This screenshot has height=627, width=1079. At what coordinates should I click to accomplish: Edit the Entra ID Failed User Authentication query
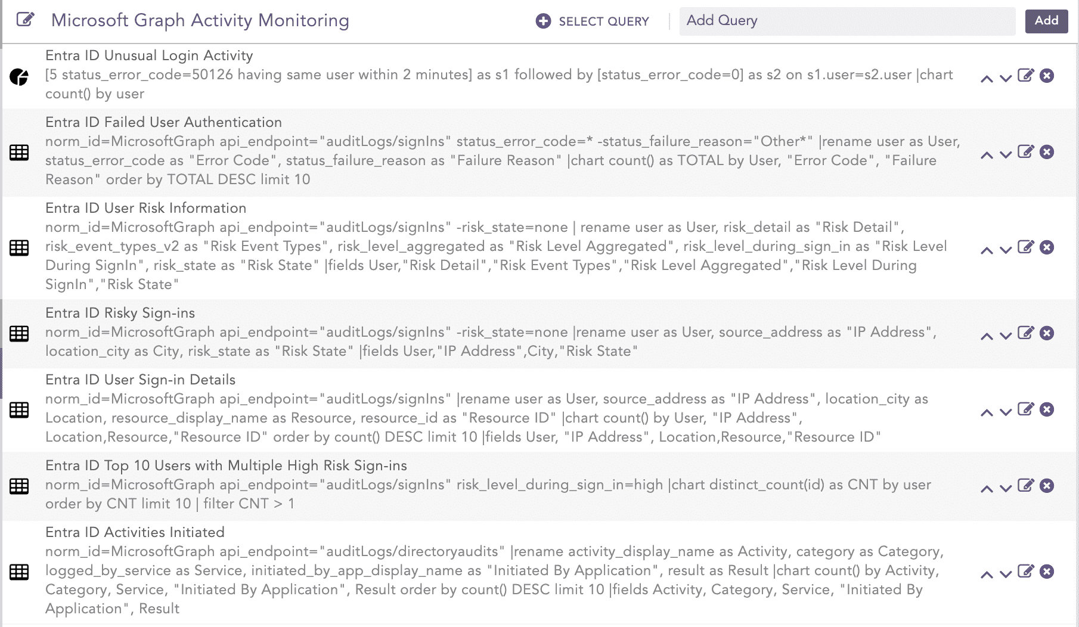(x=1025, y=151)
